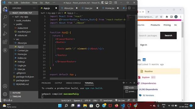Screen dimensions: 195x109
Task: Go to line via Ln 4, Col 1
Action: tap(66, 100)
